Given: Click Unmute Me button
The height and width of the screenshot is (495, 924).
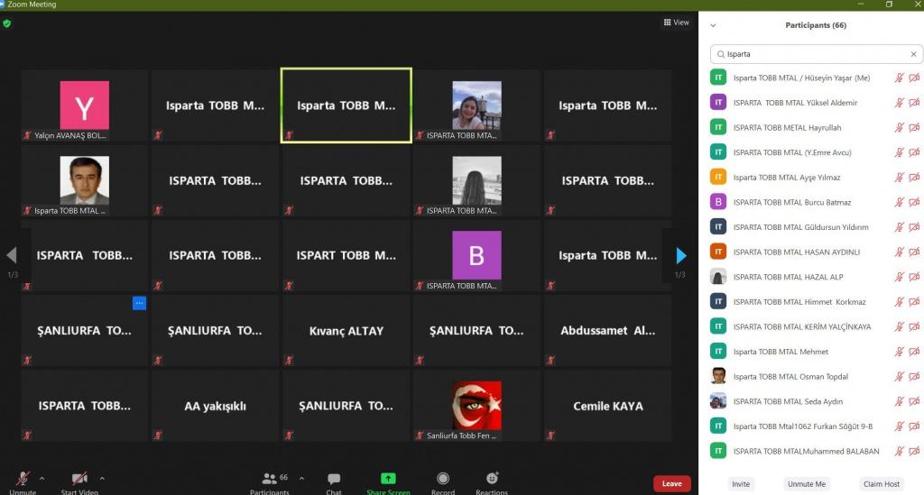Looking at the screenshot, I should (x=806, y=484).
